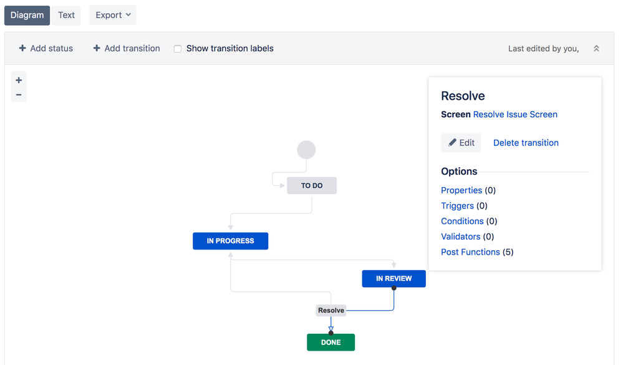Open Post Functions for the Resolve transition
The image size is (623, 365).
[x=470, y=251]
